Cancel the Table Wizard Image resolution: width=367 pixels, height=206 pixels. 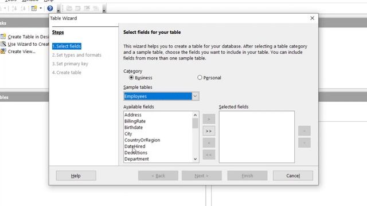pyautogui.click(x=293, y=176)
